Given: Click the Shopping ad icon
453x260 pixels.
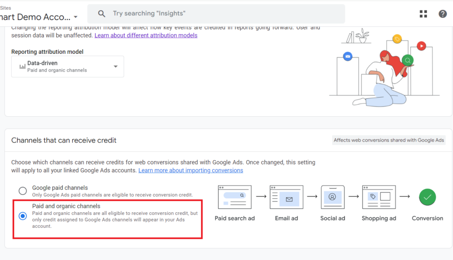Looking at the screenshot, I should tap(379, 197).
